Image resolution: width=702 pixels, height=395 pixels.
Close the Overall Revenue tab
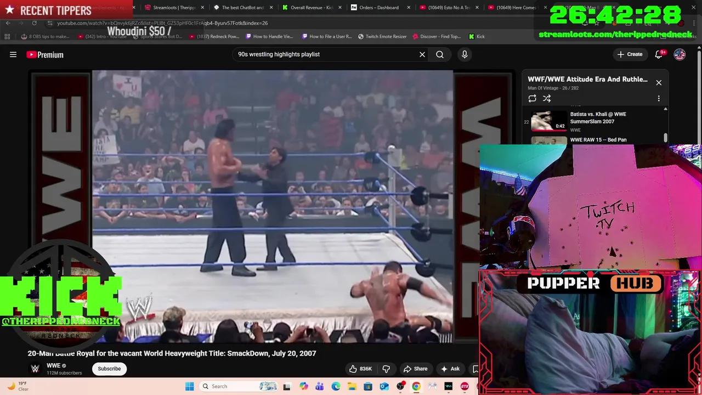pyautogui.click(x=340, y=8)
